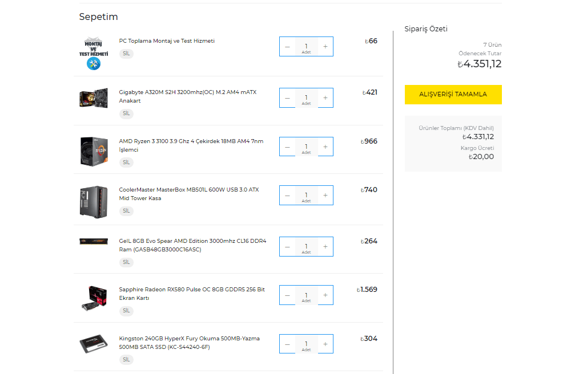The height and width of the screenshot is (374, 575).
Task: Click the Gigabyte A320M quantity input field
Action: [306, 97]
